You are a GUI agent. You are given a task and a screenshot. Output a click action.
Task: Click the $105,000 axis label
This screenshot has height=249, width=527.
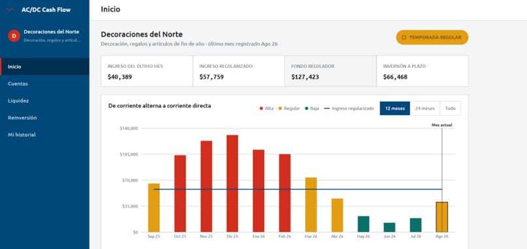pos(129,155)
